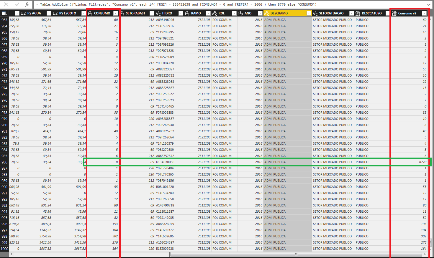This screenshot has height=258, width=434.
Task: Select the cell with value 91,92
Action: [14, 211]
